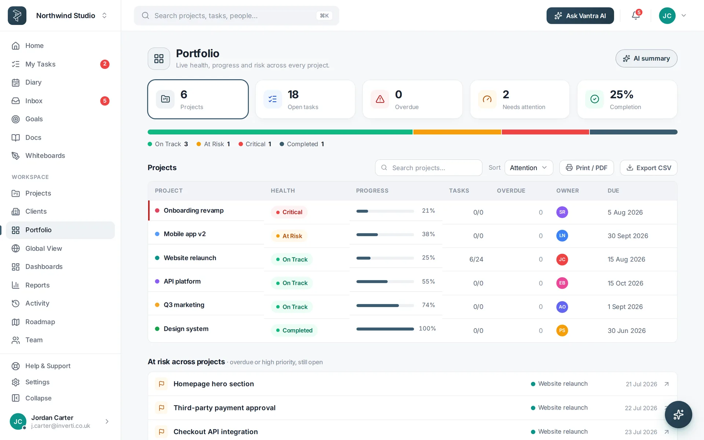This screenshot has height=440, width=704.
Task: Open the Docs section
Action: click(x=60, y=137)
